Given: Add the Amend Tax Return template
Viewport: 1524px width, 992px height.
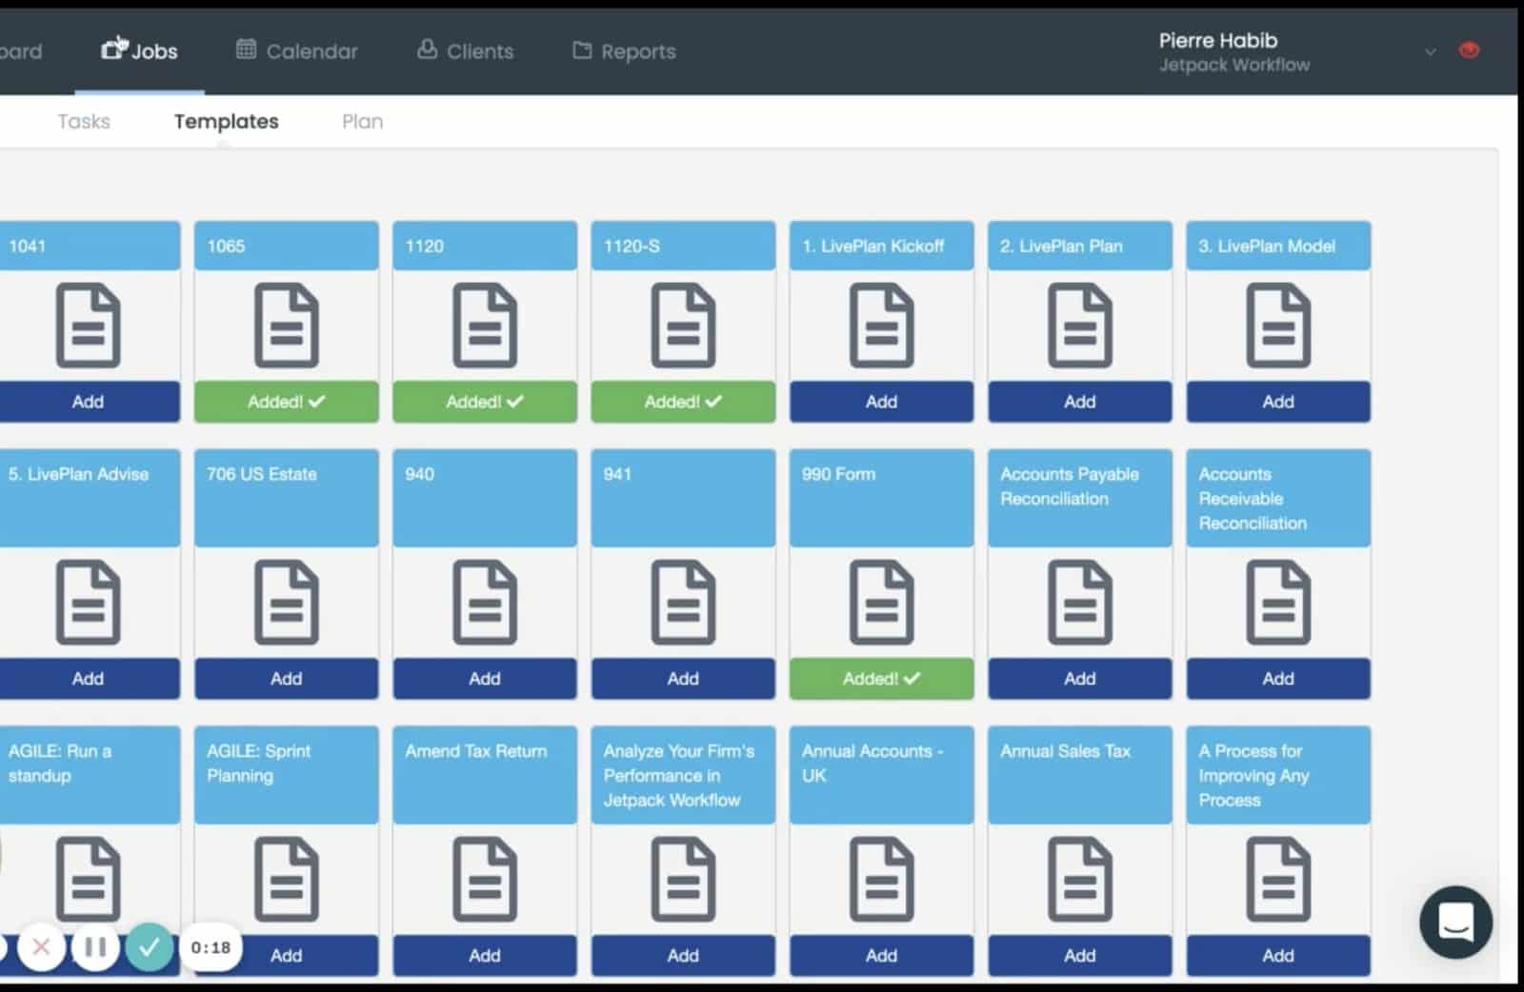Looking at the screenshot, I should pos(485,955).
